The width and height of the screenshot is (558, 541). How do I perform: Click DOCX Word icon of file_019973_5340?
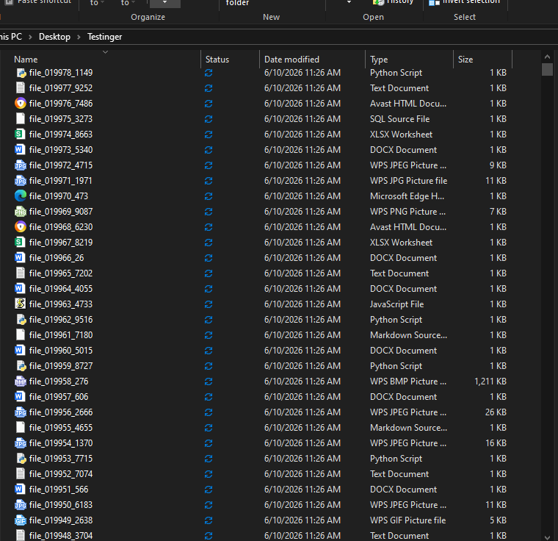[x=20, y=150]
